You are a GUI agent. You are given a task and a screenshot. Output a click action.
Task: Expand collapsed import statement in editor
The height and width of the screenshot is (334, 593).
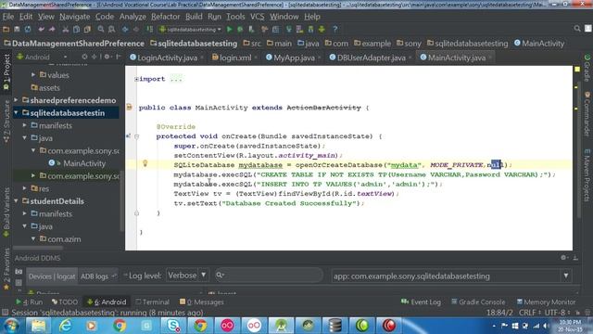pos(136,79)
